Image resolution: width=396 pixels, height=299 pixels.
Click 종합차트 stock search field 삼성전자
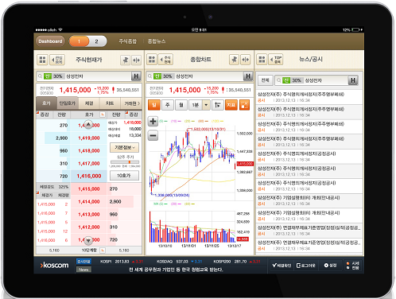194,76
